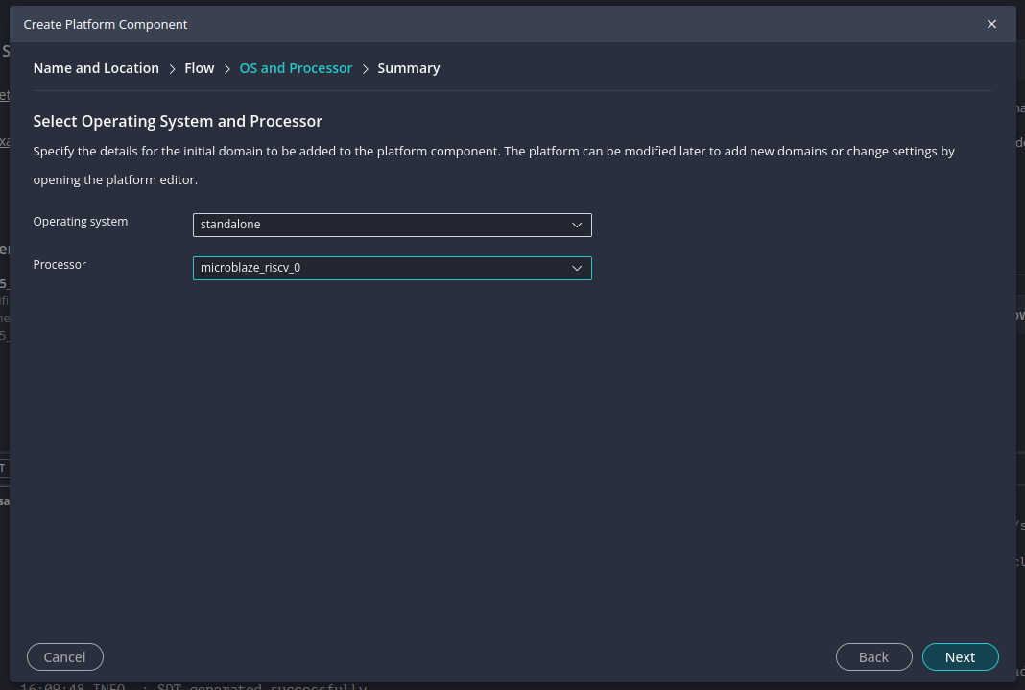Click the chevron separator after Flow
Viewport: 1025px width, 690px height.
tap(226, 68)
